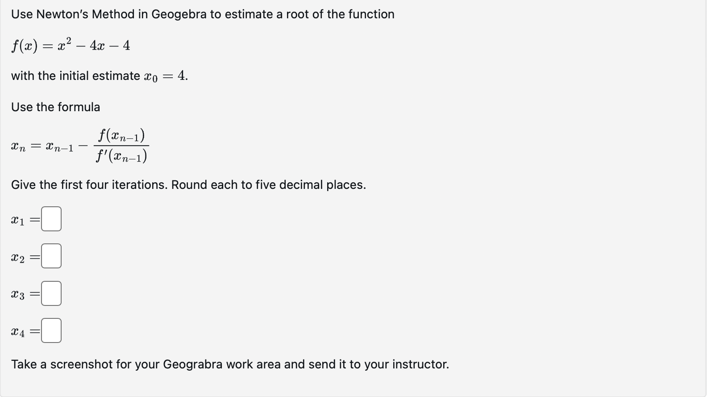Image resolution: width=707 pixels, height=397 pixels.
Task: Click inside the first empty answer field
Action: coord(50,218)
